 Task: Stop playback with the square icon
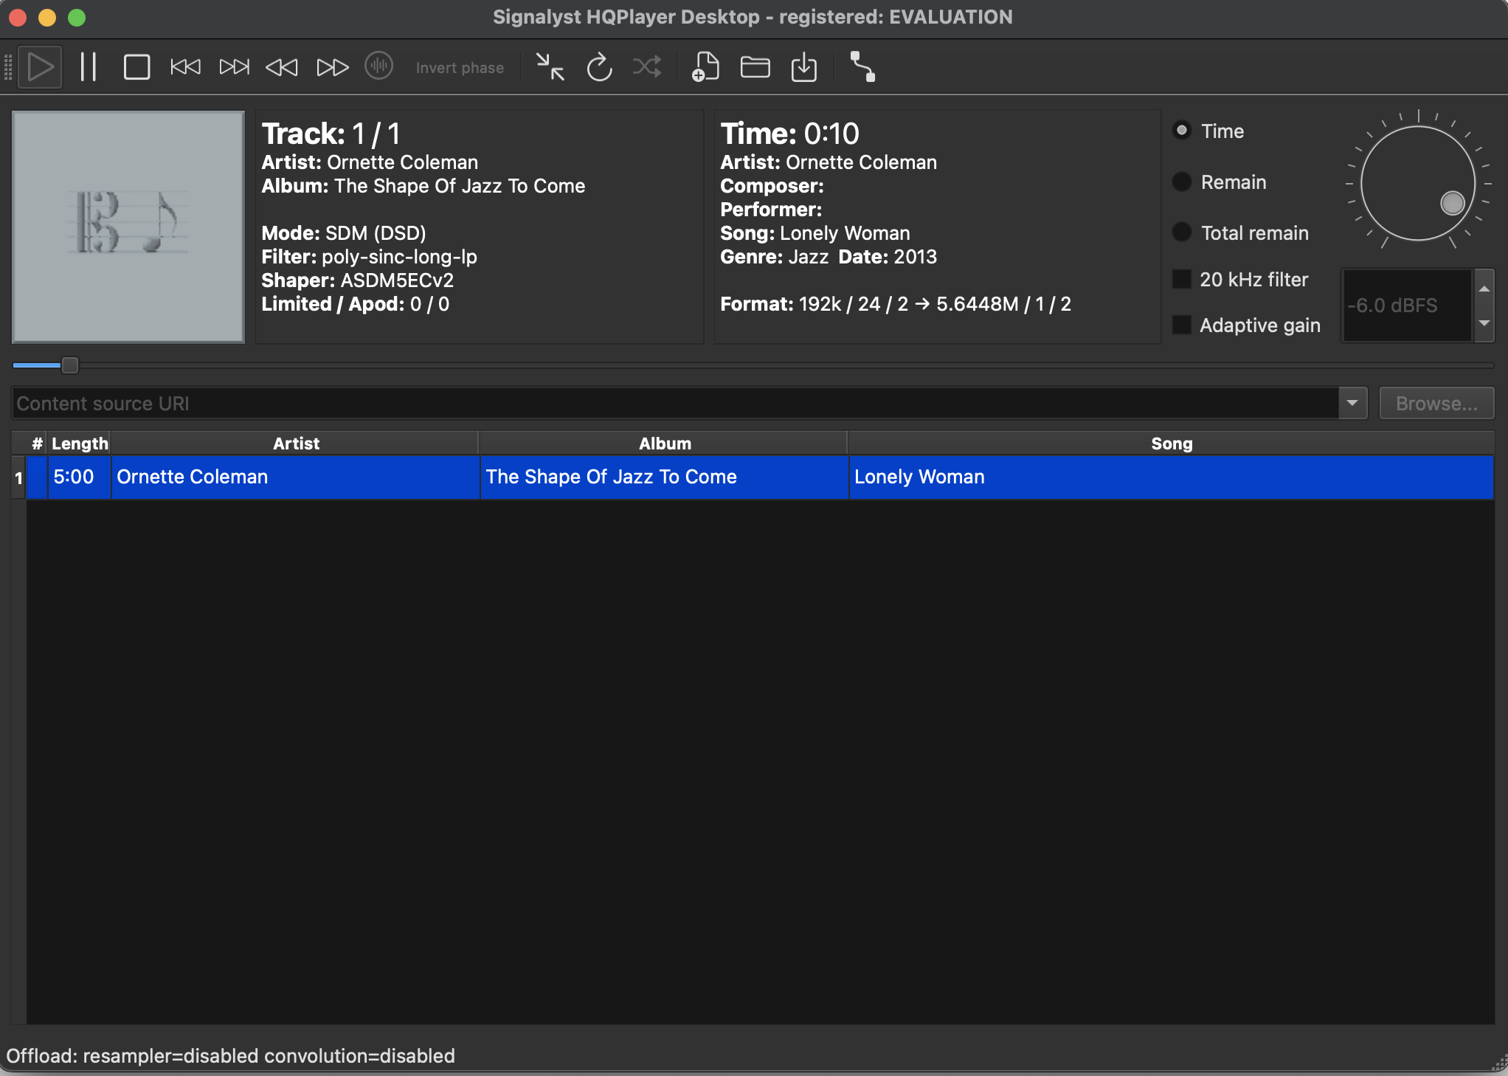point(136,67)
